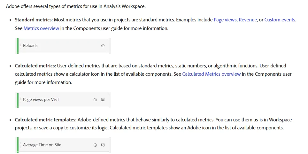Click green bar beside Average Time on Site
Viewport: 308px width, 154px height.
coord(18,145)
